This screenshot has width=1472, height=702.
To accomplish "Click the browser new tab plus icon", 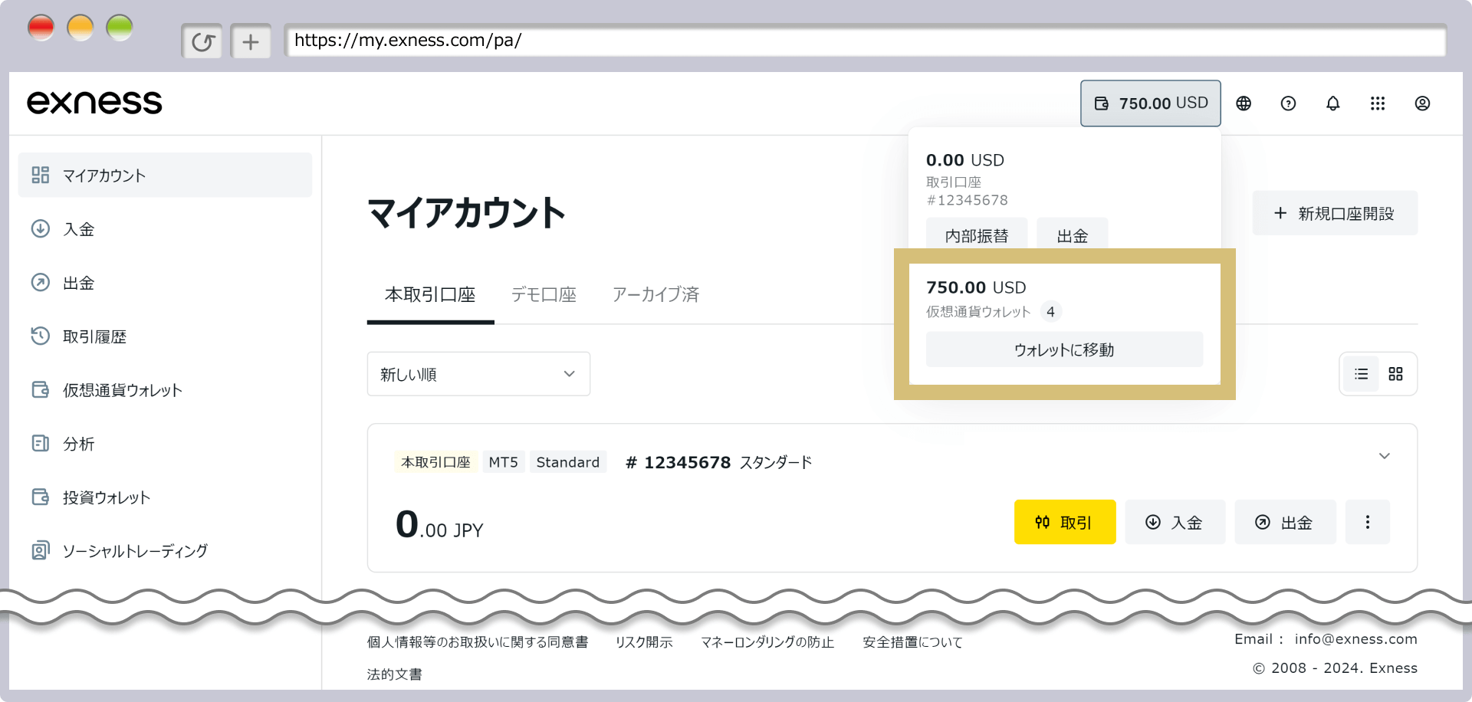I will [251, 41].
